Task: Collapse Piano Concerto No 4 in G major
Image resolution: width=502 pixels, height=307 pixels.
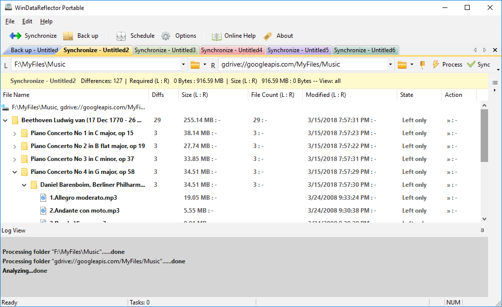Action: click(14, 172)
